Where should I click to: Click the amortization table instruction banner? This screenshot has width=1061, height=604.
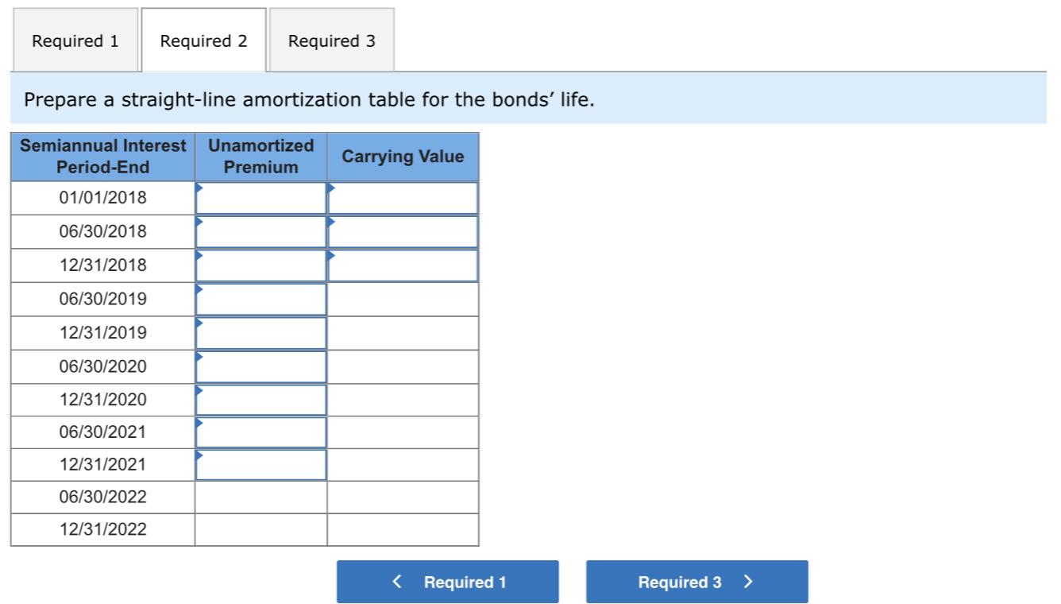coord(318,99)
